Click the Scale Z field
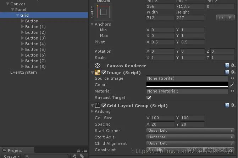The width and height of the screenshot is (238, 158). 222,58
